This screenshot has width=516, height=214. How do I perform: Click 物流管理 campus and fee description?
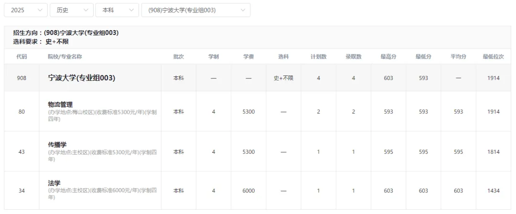coord(102,115)
